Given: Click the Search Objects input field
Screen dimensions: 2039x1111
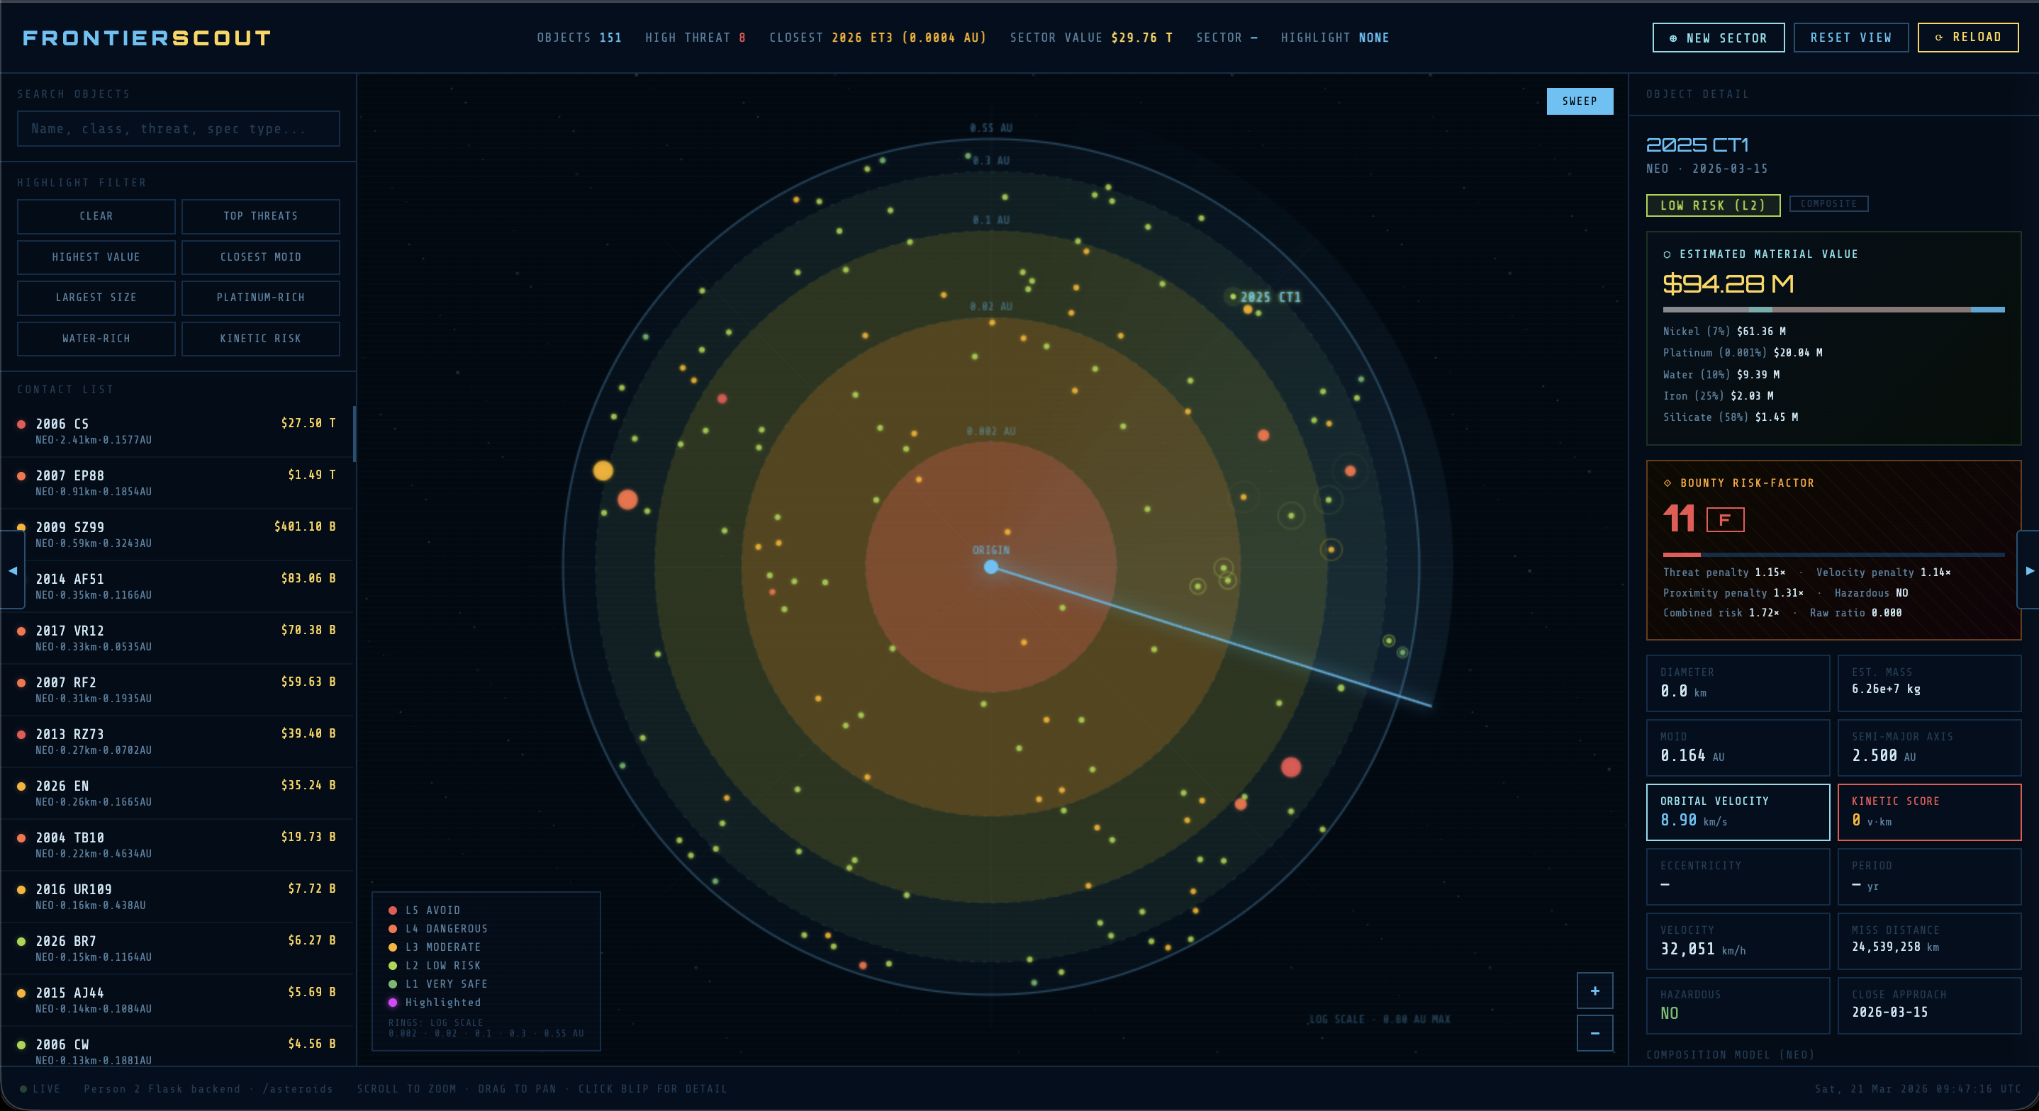Looking at the screenshot, I should coord(178,128).
